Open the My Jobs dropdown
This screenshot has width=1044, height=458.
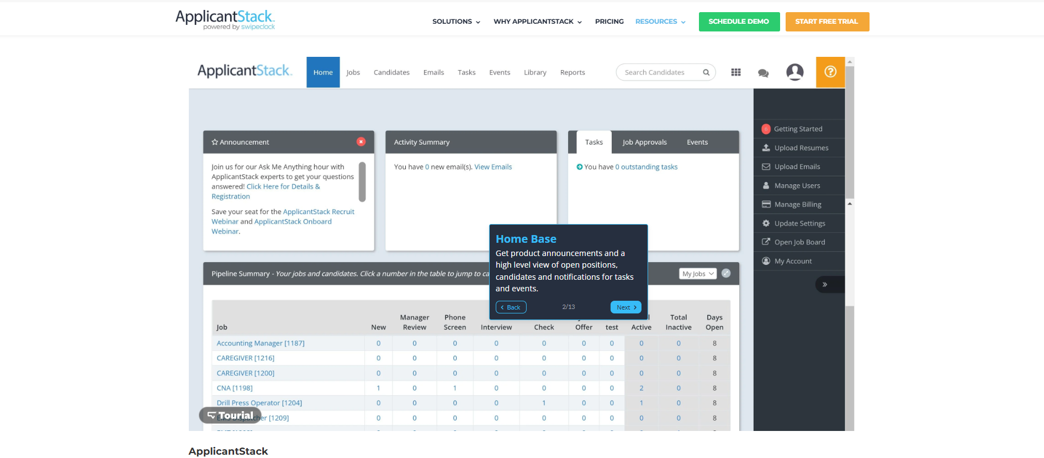(x=698, y=274)
